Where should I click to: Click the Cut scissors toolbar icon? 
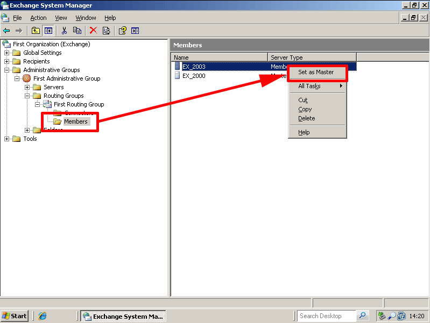(64, 31)
